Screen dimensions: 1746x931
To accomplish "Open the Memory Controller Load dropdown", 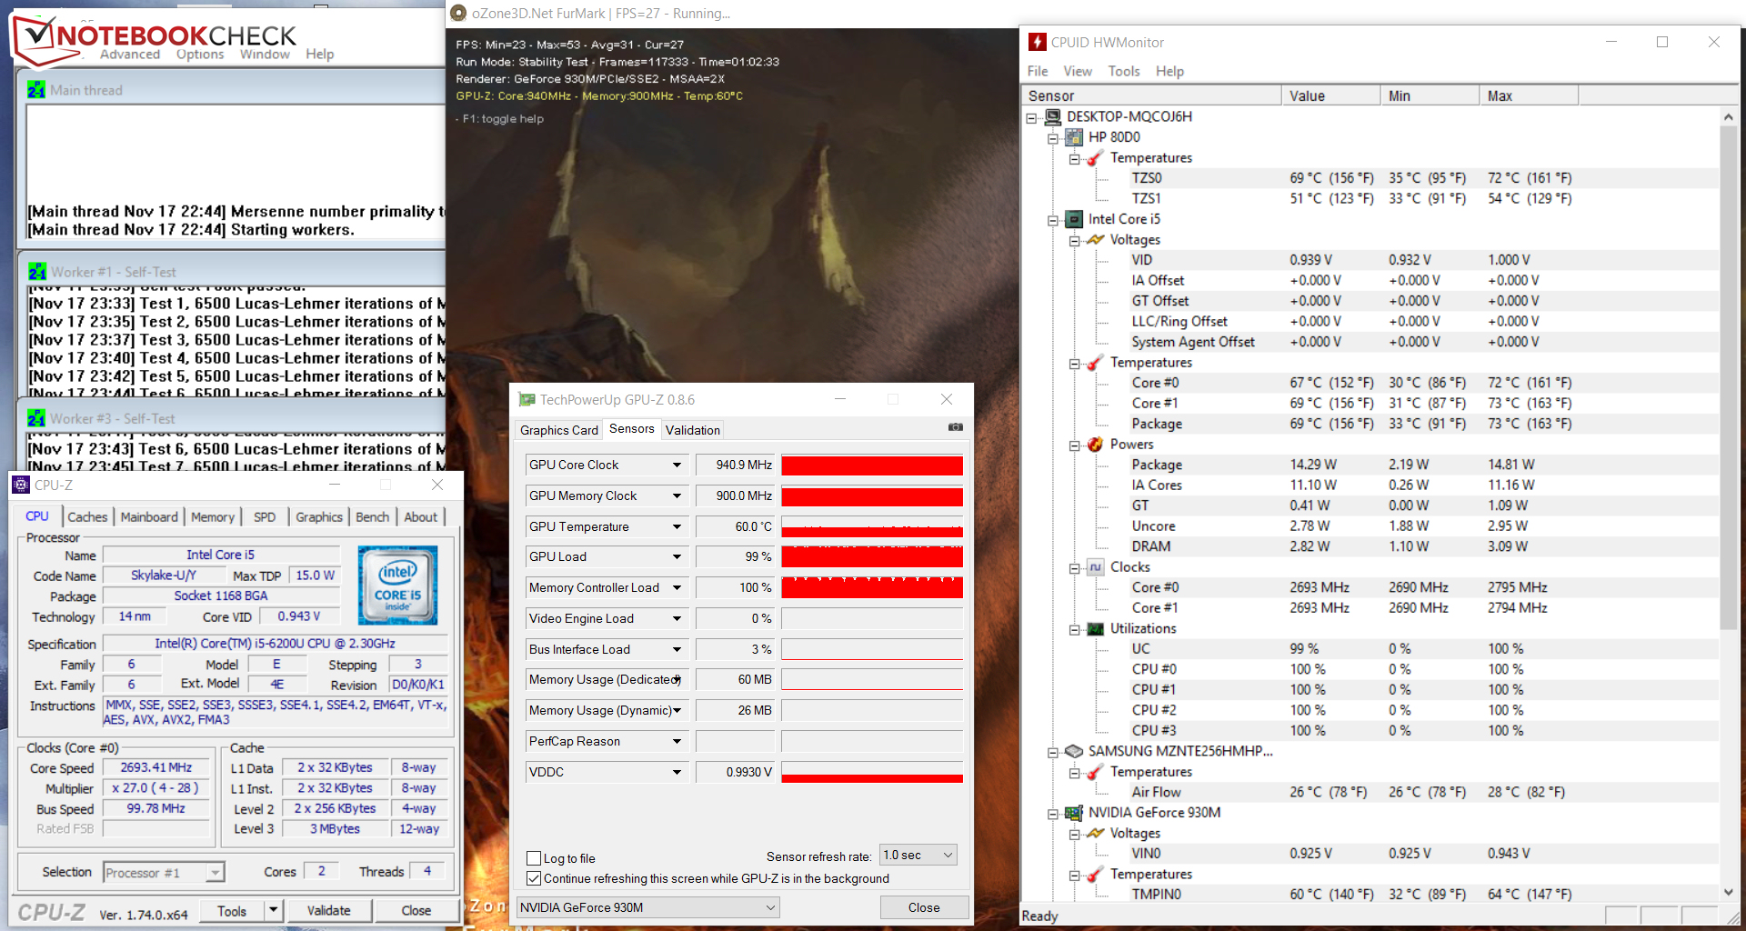I will click(x=677, y=587).
